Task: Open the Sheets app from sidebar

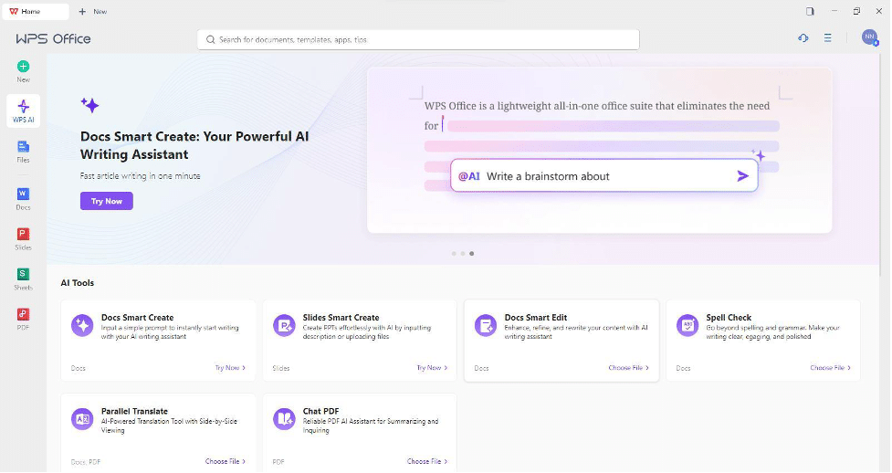Action: coord(24,279)
